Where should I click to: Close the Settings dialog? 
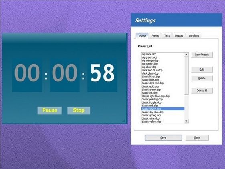point(197,138)
